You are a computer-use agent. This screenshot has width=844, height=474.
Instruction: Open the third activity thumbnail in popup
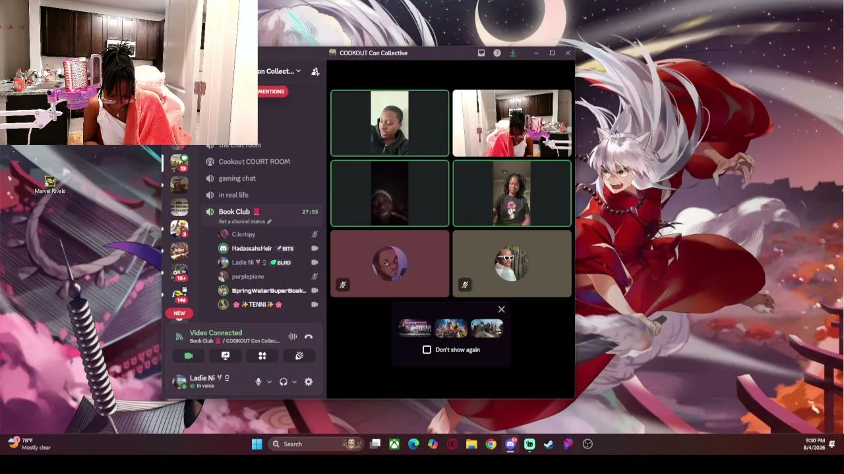pyautogui.click(x=487, y=328)
